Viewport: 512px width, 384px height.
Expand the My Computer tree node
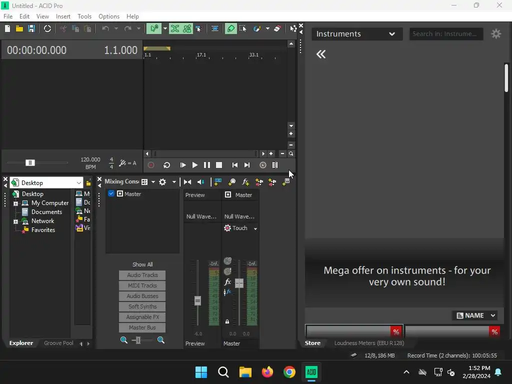tap(15, 203)
